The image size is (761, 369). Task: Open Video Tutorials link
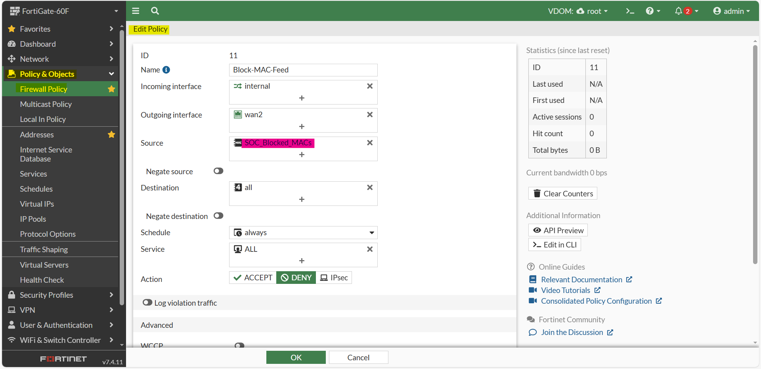[566, 290]
